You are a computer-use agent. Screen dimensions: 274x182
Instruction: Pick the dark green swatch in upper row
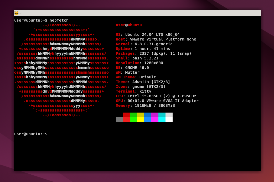coord(133,115)
